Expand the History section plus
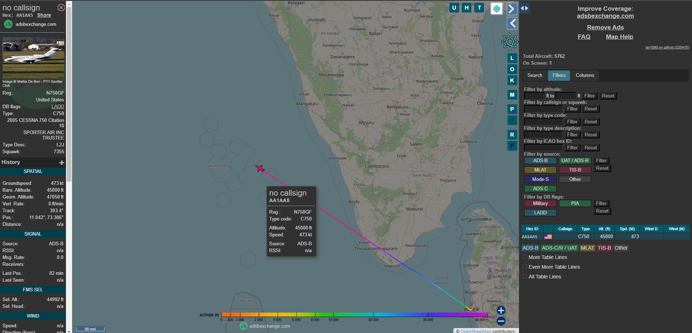The width and height of the screenshot is (692, 333). [62, 162]
